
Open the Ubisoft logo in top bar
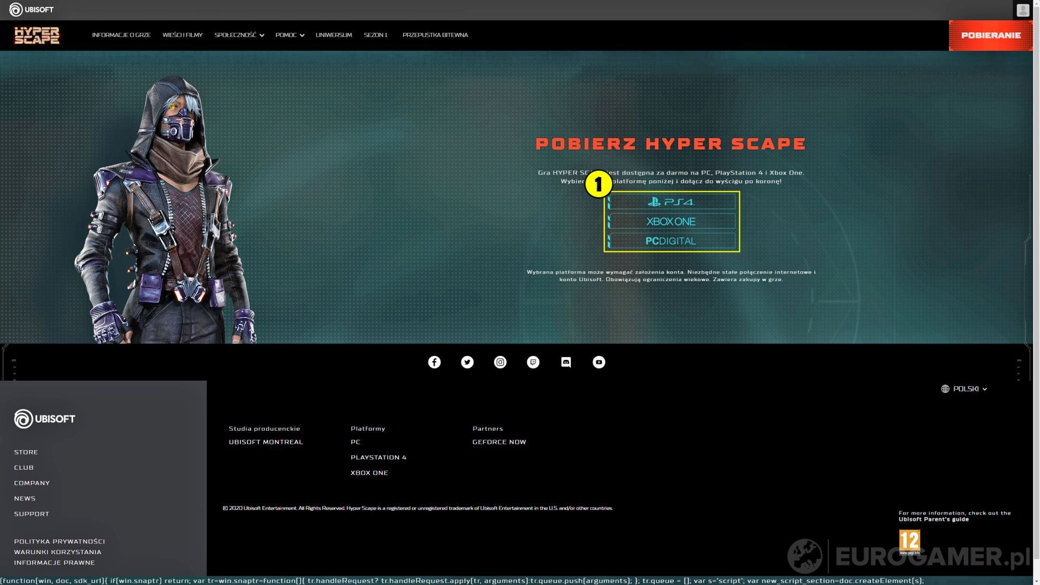click(31, 10)
